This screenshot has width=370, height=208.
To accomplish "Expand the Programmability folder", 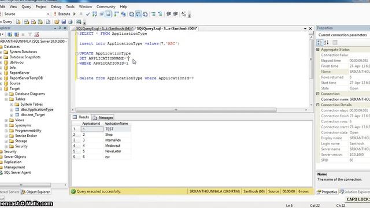I will point(6,131).
